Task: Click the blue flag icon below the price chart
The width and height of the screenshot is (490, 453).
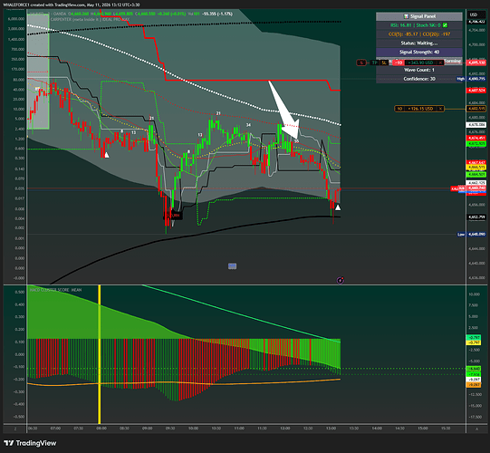Action: pyautogui.click(x=232, y=266)
